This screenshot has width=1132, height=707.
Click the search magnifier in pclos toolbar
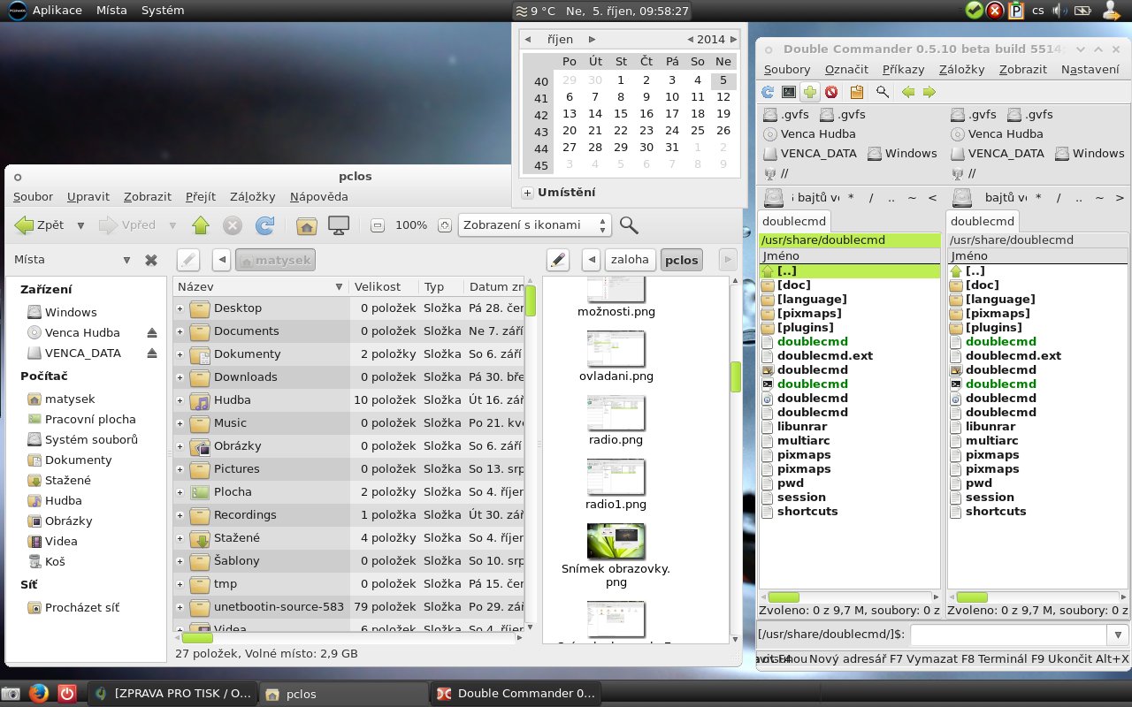click(629, 224)
